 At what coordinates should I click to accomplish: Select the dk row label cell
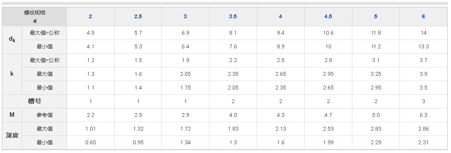pyautogui.click(x=12, y=40)
